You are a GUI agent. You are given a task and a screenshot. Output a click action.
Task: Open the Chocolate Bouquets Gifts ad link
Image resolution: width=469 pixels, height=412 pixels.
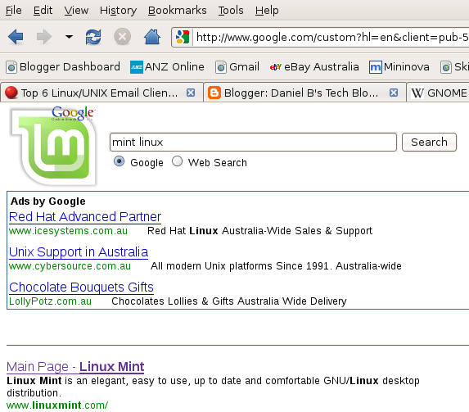click(81, 287)
